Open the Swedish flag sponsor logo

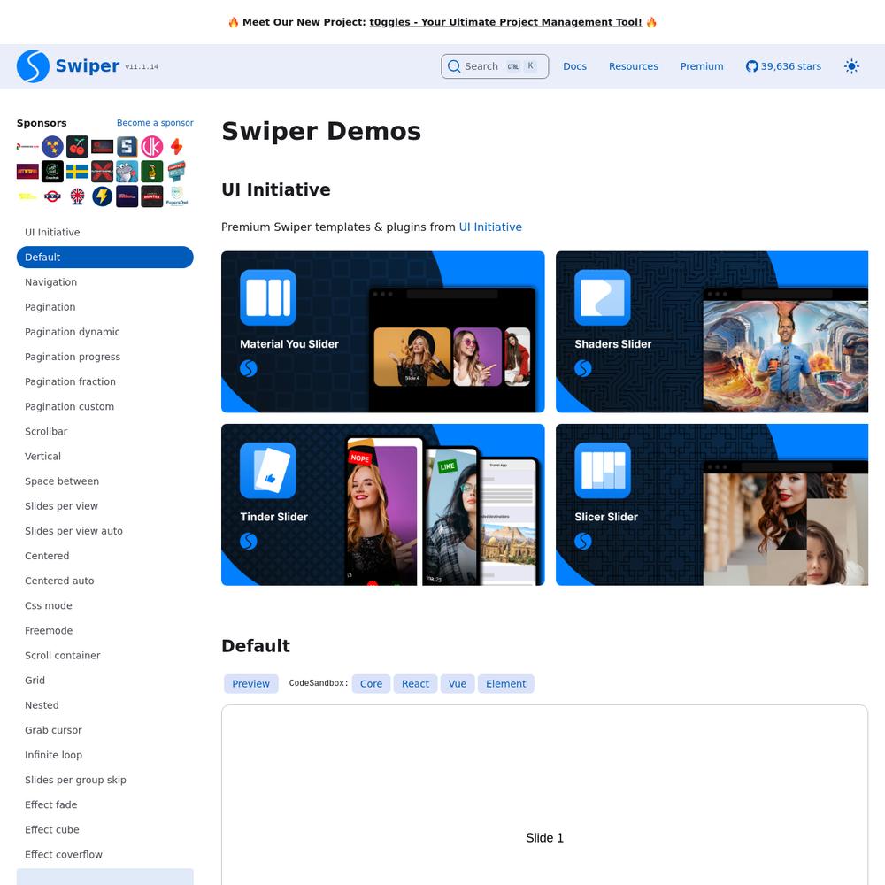(77, 172)
